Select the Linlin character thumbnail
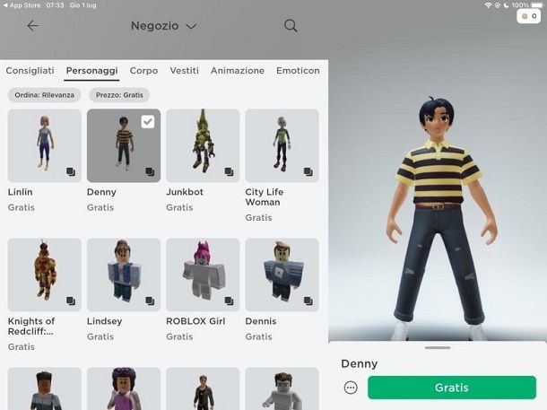Image resolution: width=547 pixels, height=410 pixels. [45, 145]
